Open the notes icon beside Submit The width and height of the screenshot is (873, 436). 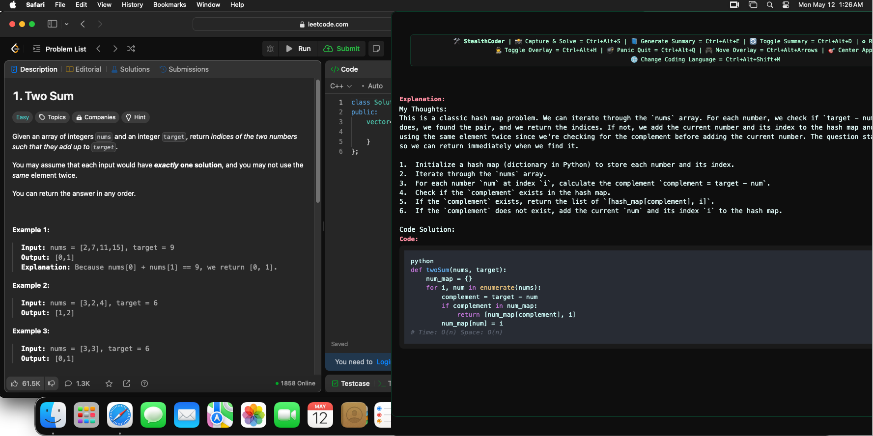(376, 49)
